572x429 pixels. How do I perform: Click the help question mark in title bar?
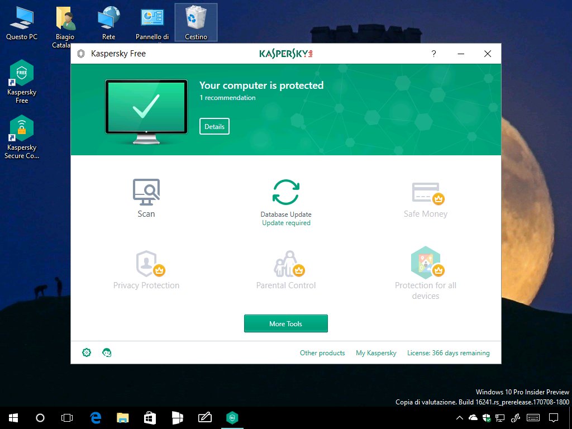click(433, 54)
